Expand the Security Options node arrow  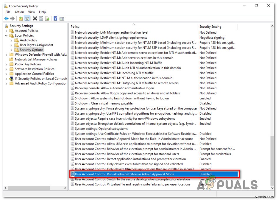pyautogui.click(x=11, y=50)
